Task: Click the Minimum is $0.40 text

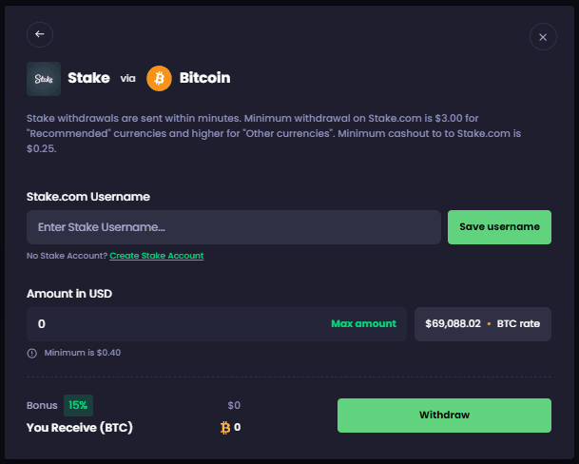Action: [83, 353]
